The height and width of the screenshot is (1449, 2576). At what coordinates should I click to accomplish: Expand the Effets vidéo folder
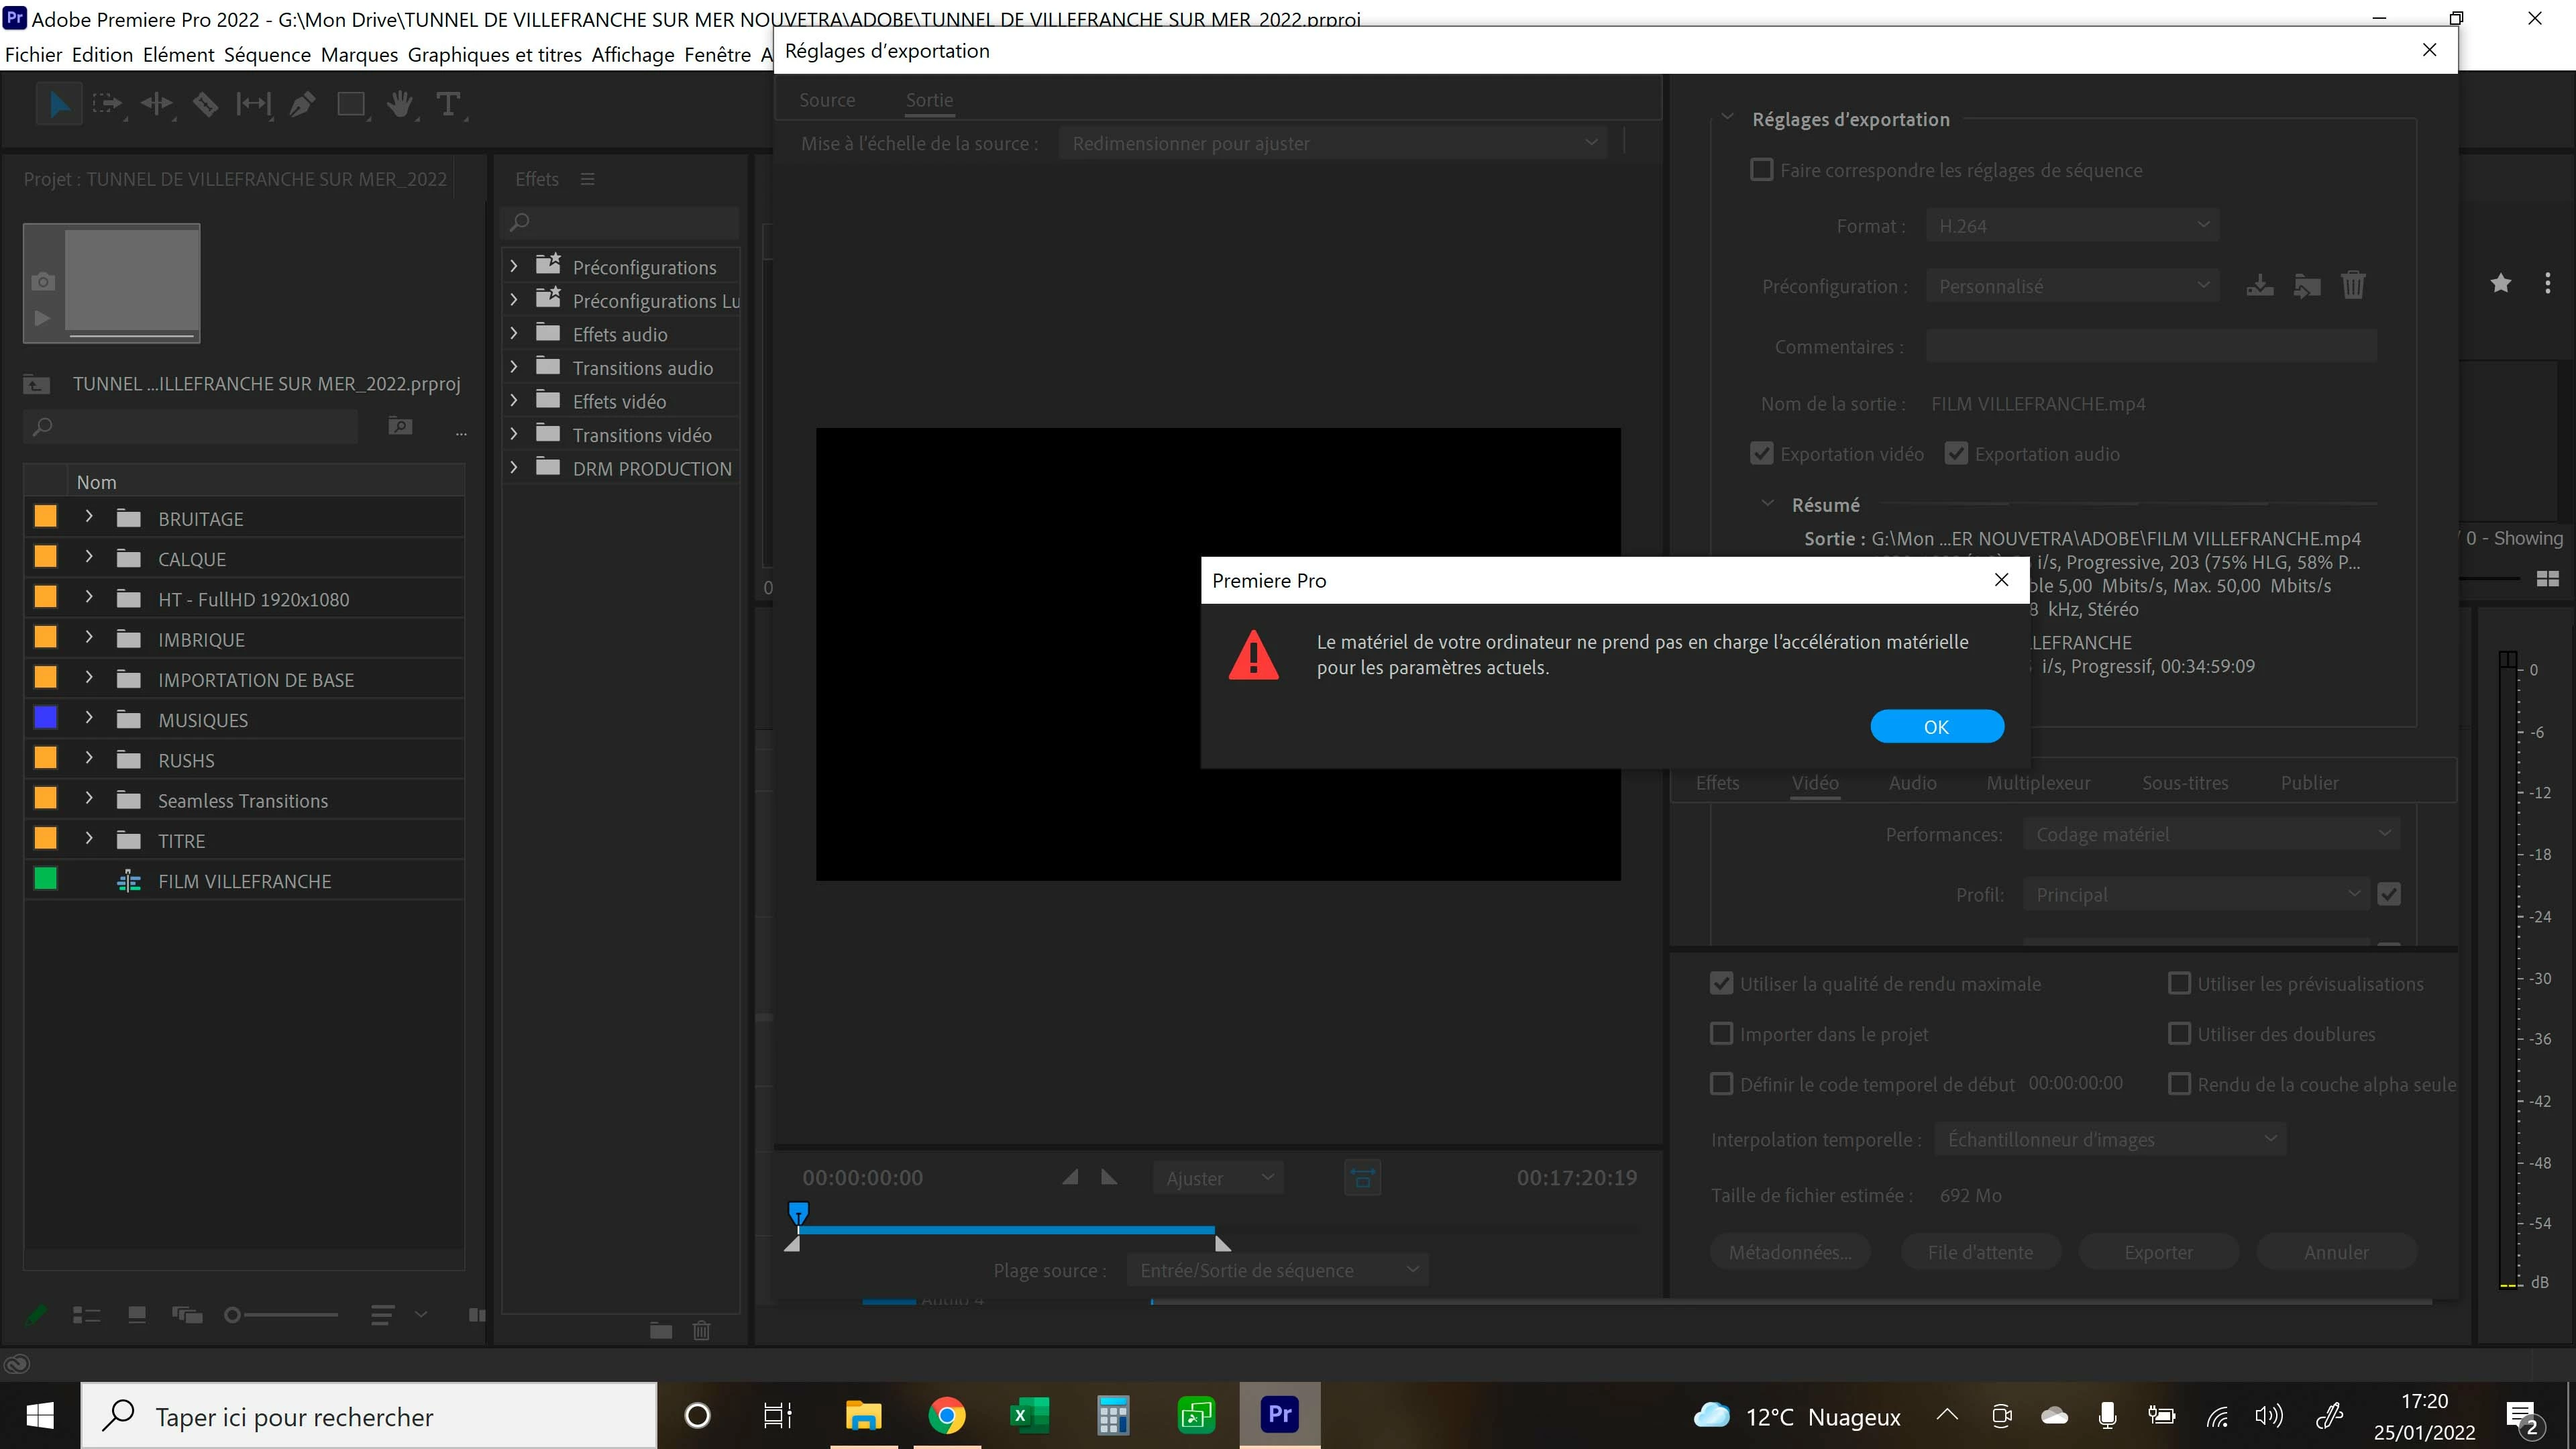point(514,401)
